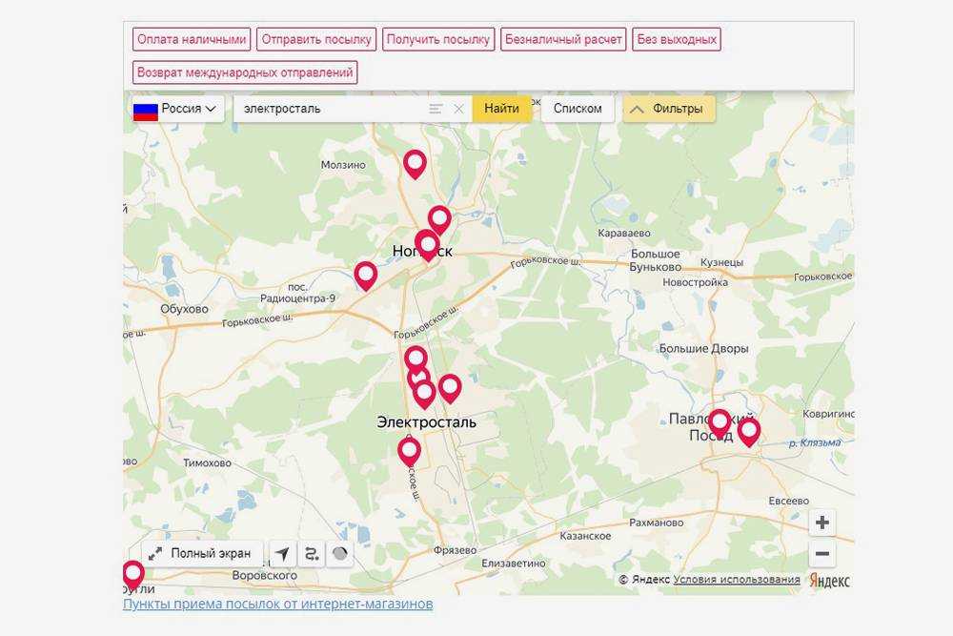Select the northernmost map pin near Молзино

point(415,162)
